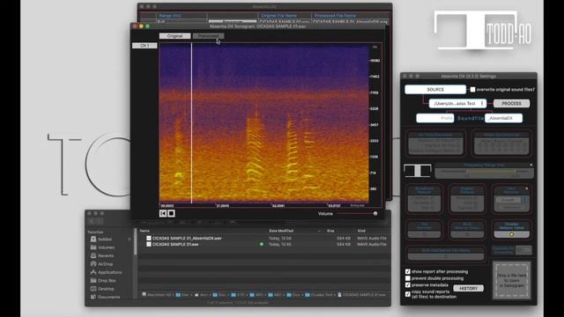This screenshot has height=317, width=564.
Task: Click the PROCESS button
Action: pyautogui.click(x=511, y=104)
